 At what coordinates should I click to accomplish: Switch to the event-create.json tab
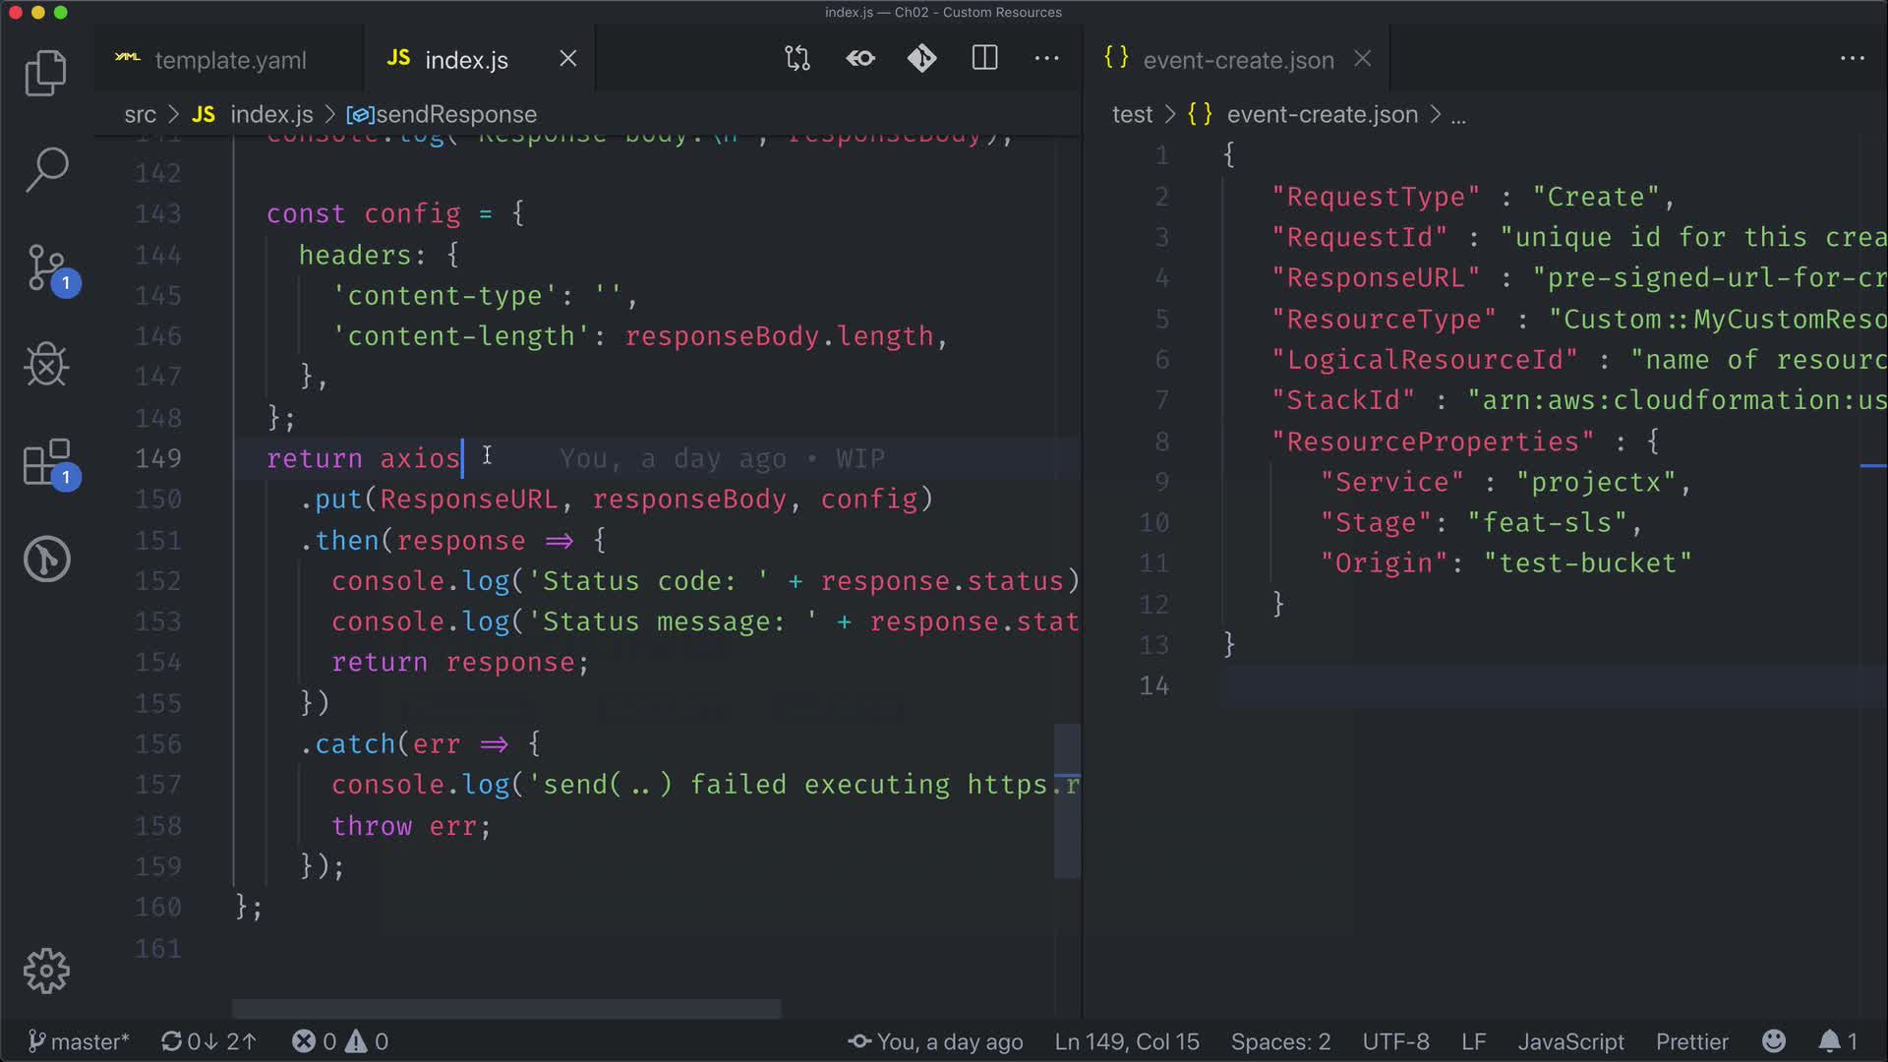(1237, 60)
